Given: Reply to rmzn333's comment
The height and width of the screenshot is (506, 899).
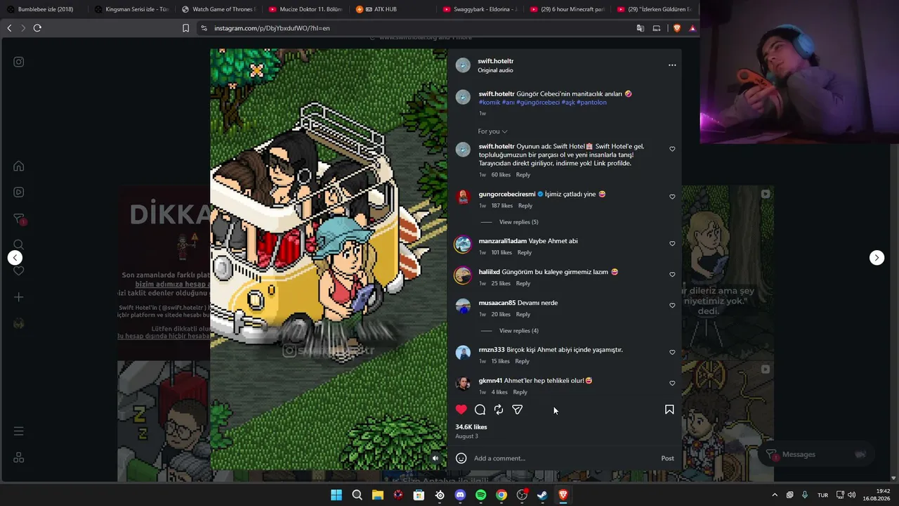Looking at the screenshot, I should coord(522,361).
